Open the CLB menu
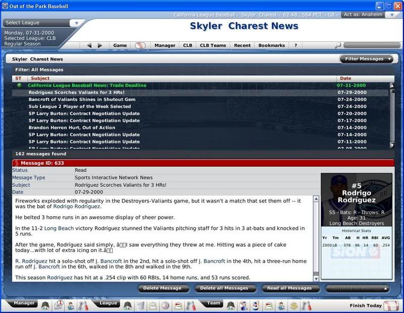The height and width of the screenshot is (313, 404). [187, 45]
